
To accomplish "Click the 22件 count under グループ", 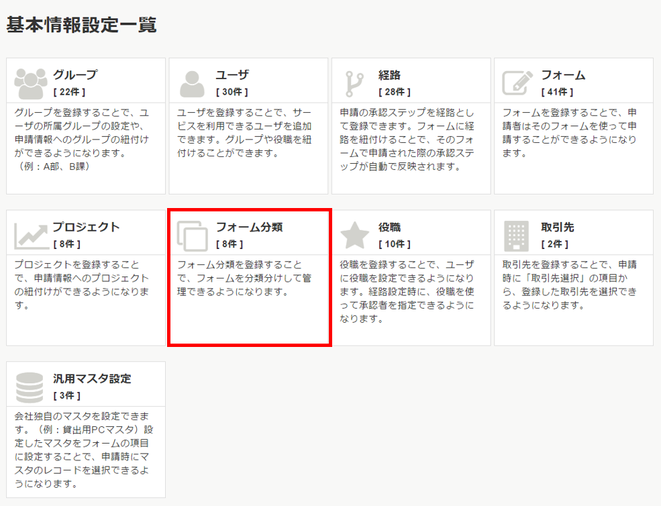I will (x=69, y=92).
